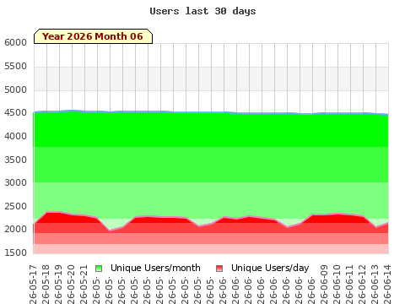The height and width of the screenshot is (304, 405).
Task: Click the 26-06-10 date axis label
Action: coord(337,285)
